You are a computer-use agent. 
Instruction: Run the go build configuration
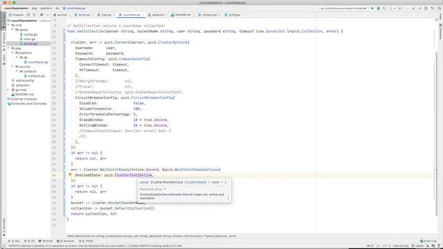pos(372,8)
